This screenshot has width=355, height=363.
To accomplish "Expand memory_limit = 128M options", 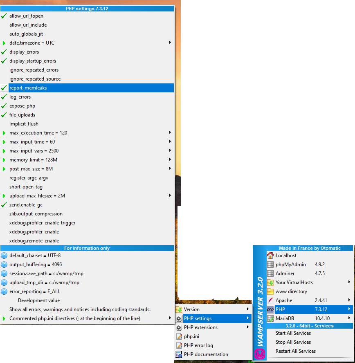I will click(87, 160).
